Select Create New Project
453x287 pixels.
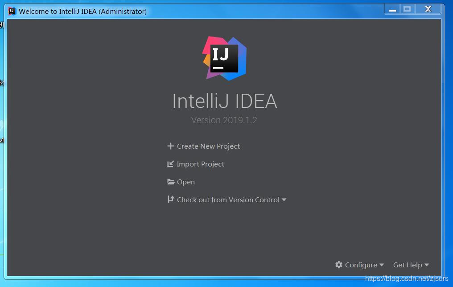[x=208, y=146]
